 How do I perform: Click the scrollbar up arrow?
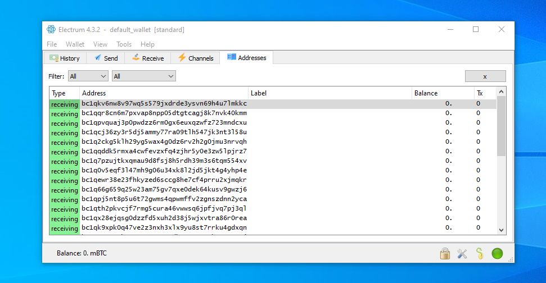click(501, 92)
